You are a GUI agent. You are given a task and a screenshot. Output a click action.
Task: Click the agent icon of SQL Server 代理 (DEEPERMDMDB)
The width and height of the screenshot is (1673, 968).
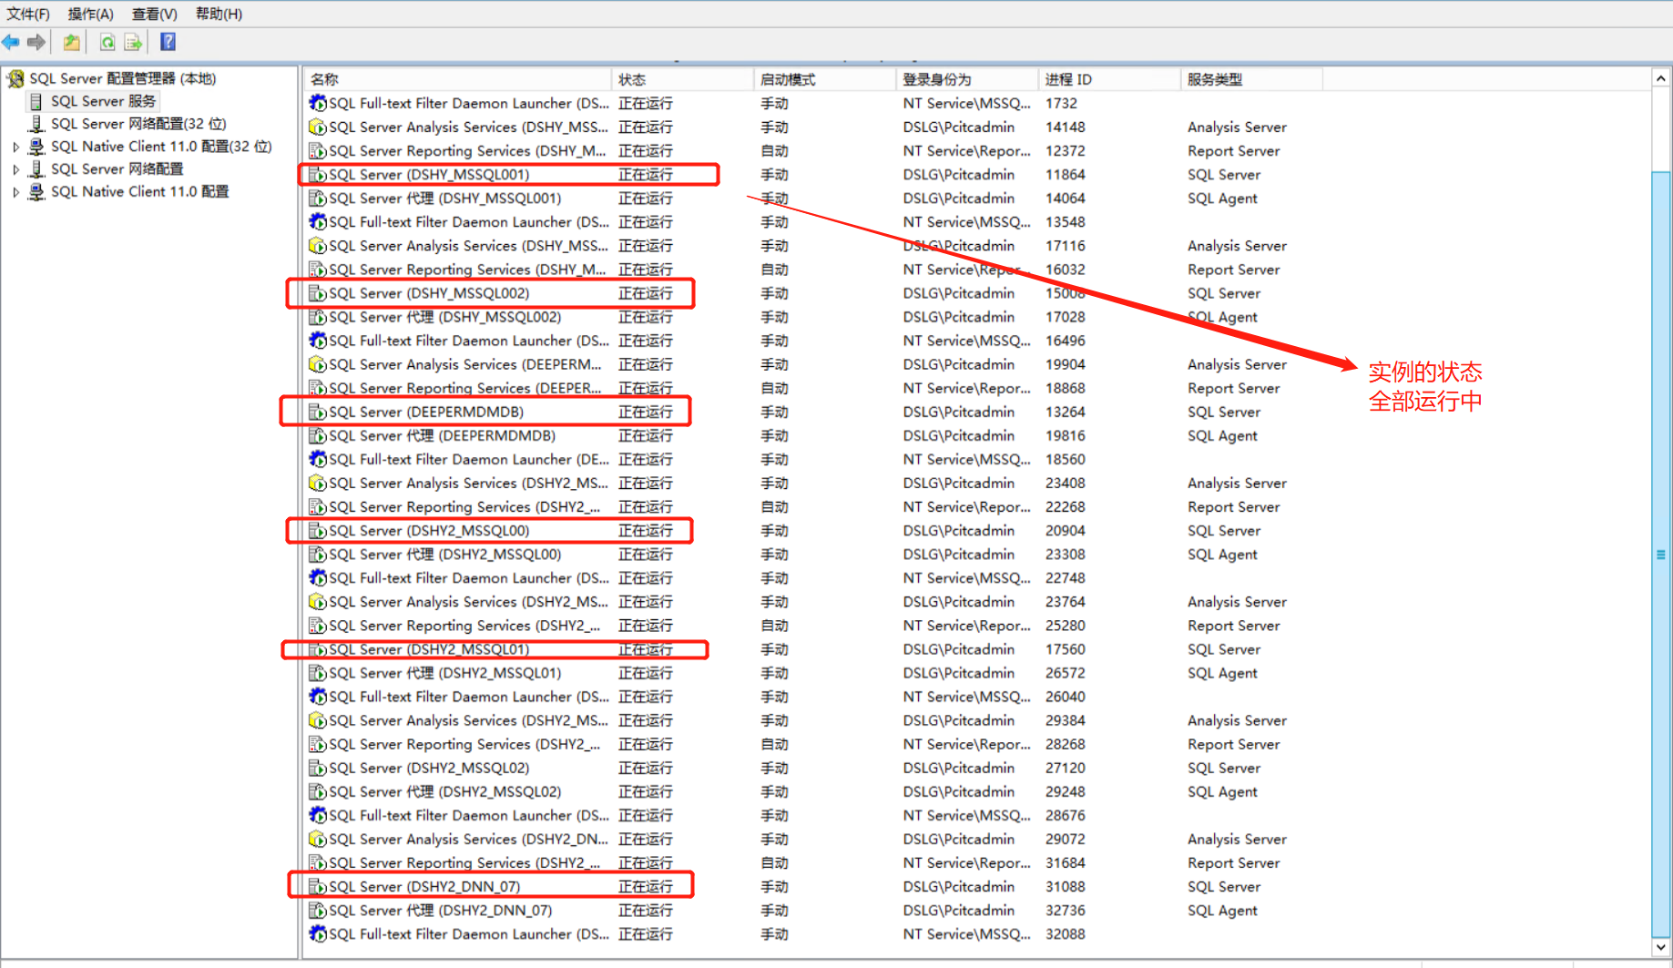click(x=317, y=436)
